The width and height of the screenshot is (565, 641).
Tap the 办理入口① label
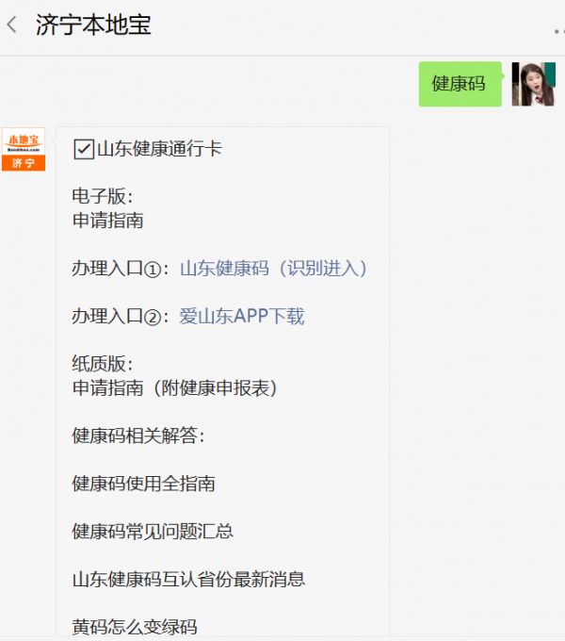(117, 269)
